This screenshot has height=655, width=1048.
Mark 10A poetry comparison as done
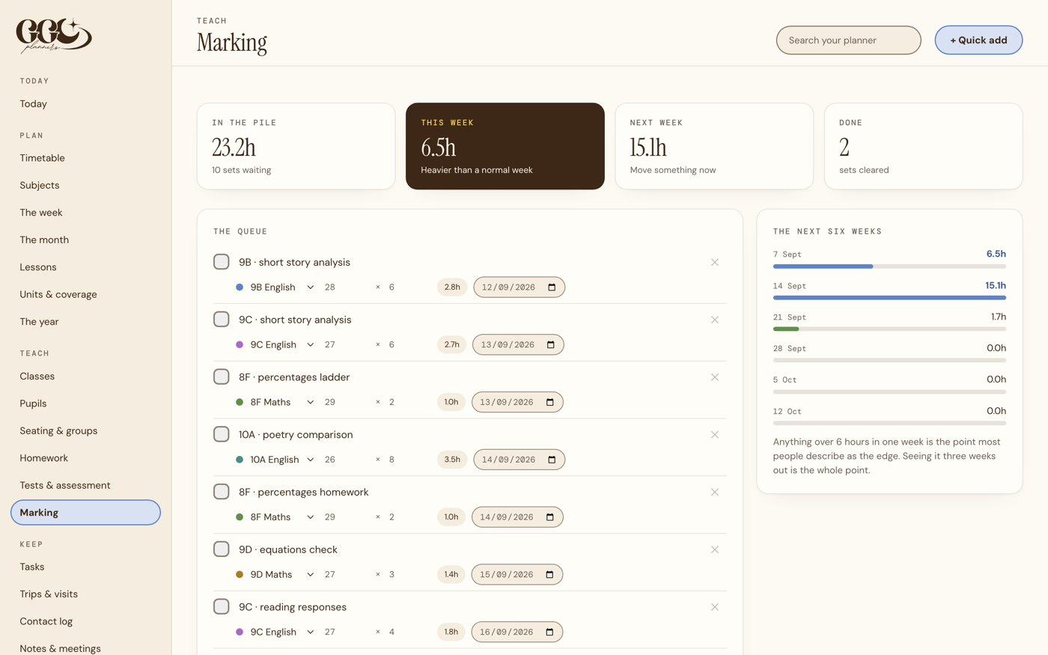pyautogui.click(x=222, y=434)
